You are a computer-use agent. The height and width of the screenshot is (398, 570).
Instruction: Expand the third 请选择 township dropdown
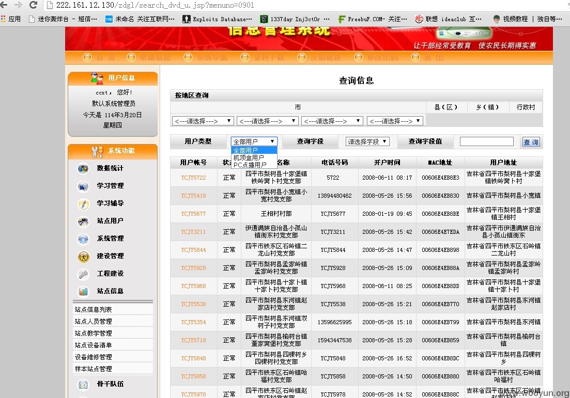pyautogui.click(x=332, y=121)
